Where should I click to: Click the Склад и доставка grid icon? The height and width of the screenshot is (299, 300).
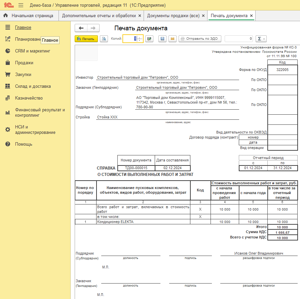(8, 86)
